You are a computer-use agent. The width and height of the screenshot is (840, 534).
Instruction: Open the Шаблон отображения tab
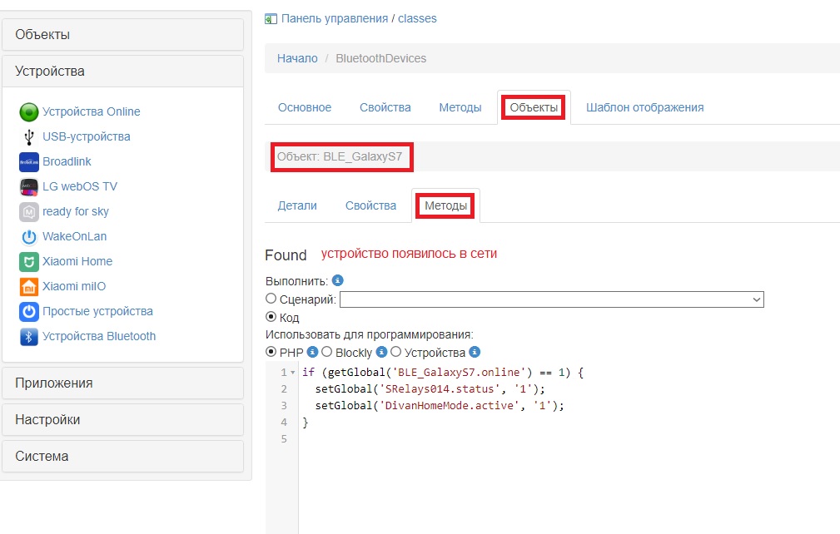[x=644, y=107]
